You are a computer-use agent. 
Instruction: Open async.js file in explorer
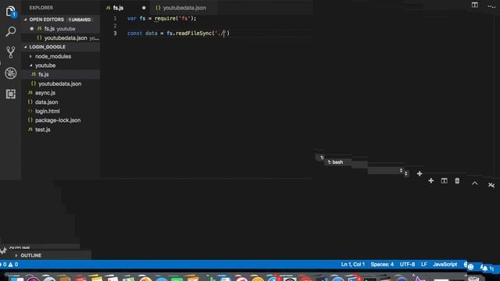point(61,93)
